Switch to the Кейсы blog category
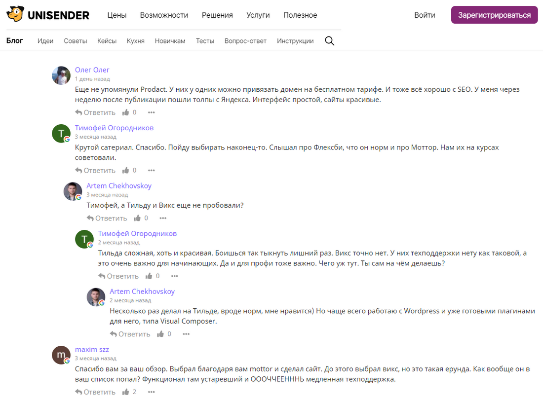The image size is (543, 401). 107,41
